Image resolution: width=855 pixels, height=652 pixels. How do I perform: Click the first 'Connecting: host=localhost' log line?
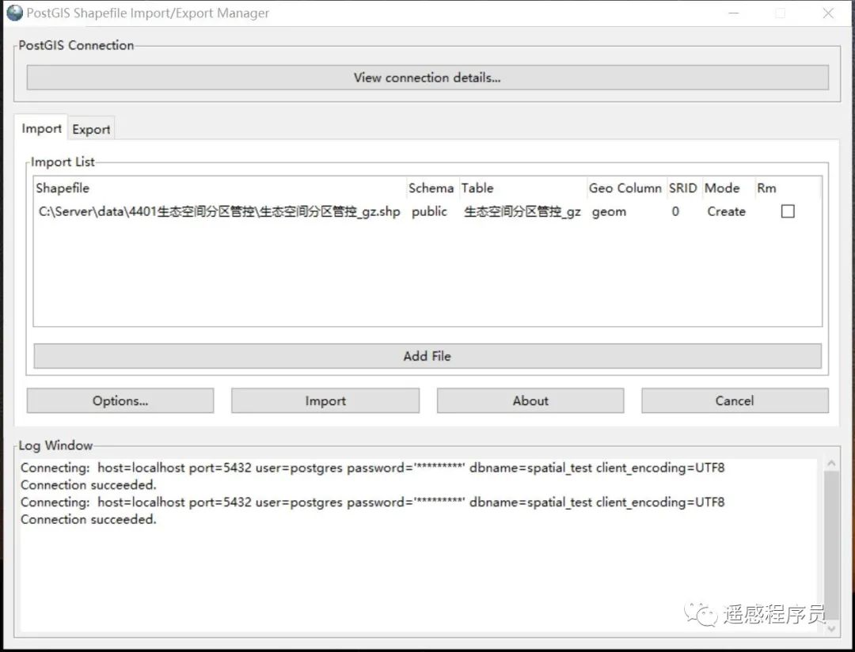372,468
